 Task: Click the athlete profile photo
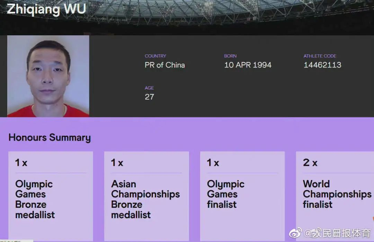[48, 76]
